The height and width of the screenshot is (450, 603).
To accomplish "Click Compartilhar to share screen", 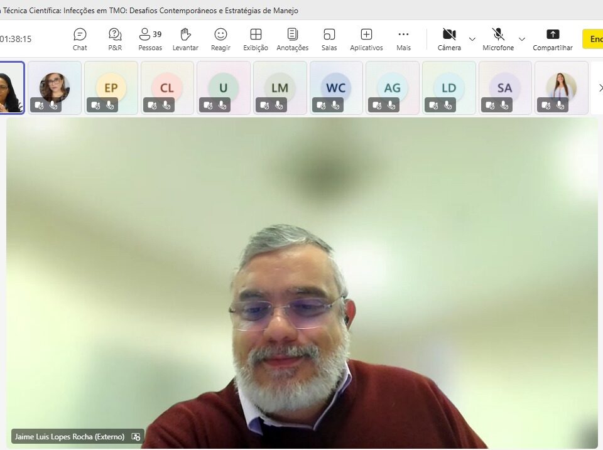I will (553, 39).
